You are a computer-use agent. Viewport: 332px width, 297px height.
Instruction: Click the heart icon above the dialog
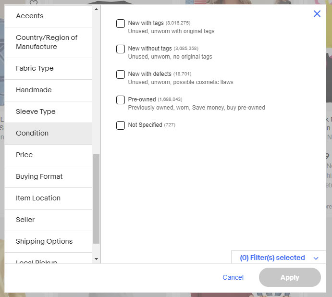click(34, 2)
